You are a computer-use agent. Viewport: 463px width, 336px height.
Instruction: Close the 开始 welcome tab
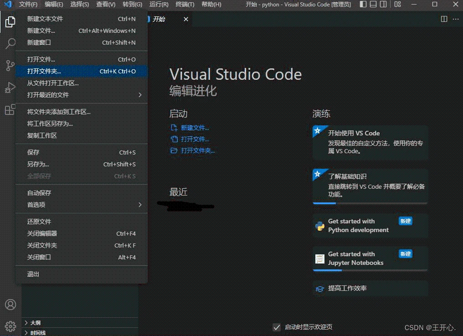click(x=186, y=19)
